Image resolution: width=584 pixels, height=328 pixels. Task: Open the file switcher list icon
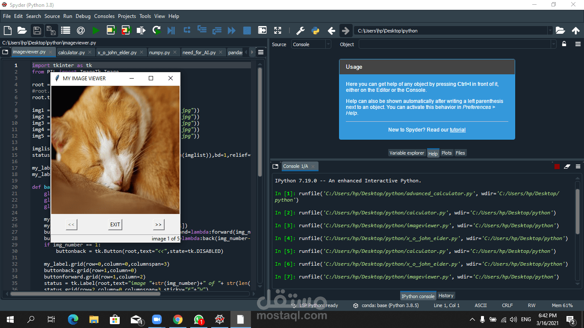65,30
